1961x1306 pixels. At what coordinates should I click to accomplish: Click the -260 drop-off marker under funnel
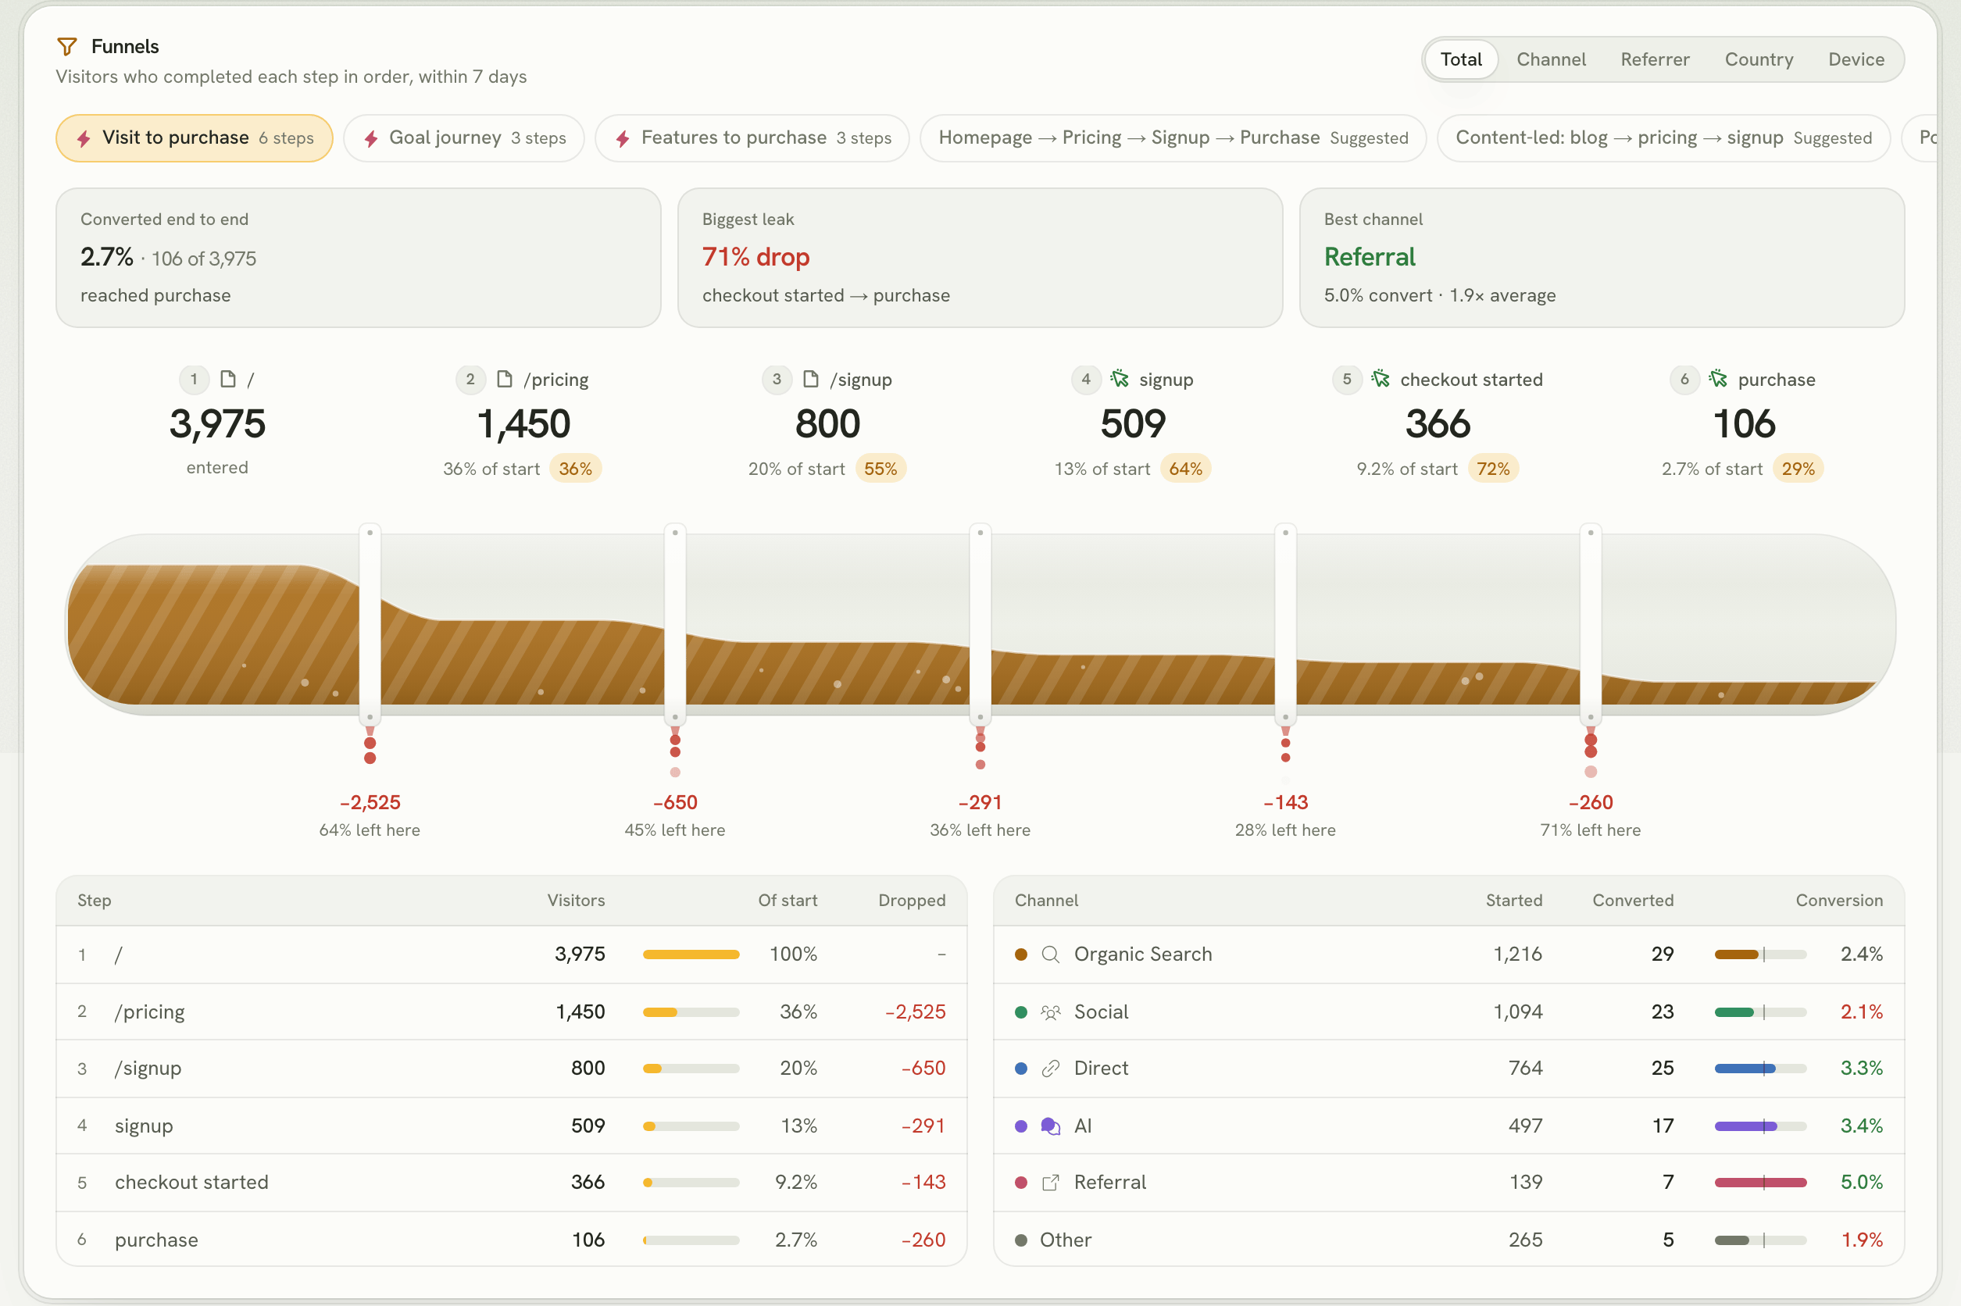pos(1591,802)
